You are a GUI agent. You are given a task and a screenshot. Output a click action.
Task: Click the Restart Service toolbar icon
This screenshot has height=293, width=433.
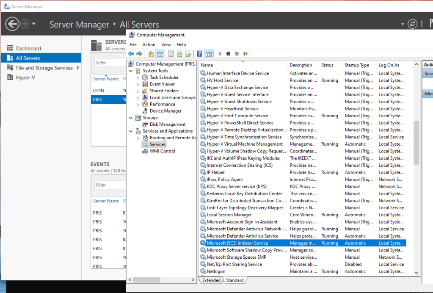[245, 54]
